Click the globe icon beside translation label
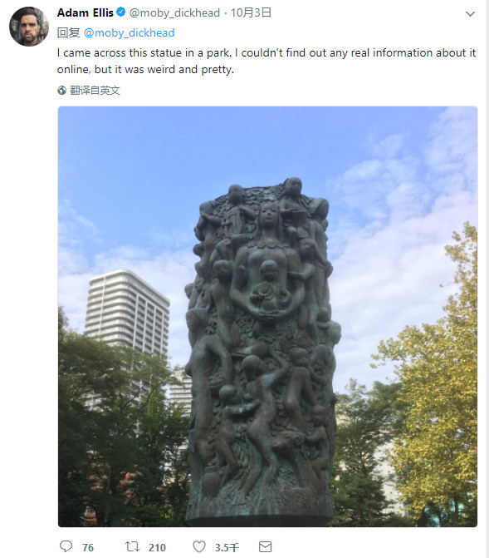The height and width of the screenshot is (558, 489). (x=61, y=91)
